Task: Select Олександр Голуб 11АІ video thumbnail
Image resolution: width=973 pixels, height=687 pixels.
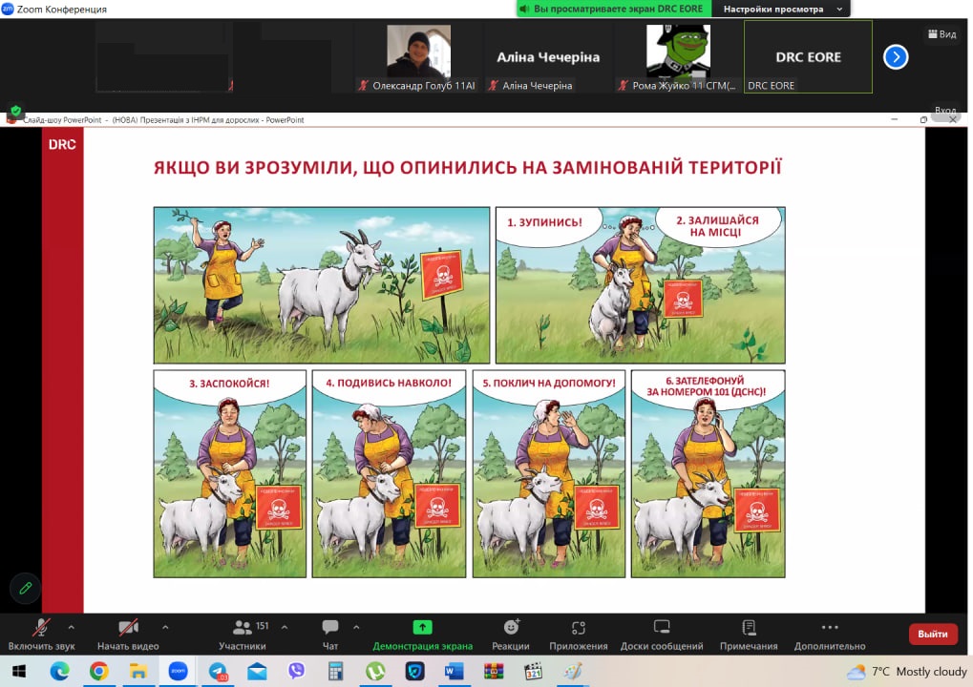Action: pos(419,57)
